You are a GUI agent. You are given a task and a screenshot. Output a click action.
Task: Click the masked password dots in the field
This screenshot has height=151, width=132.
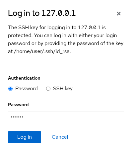click(17, 117)
